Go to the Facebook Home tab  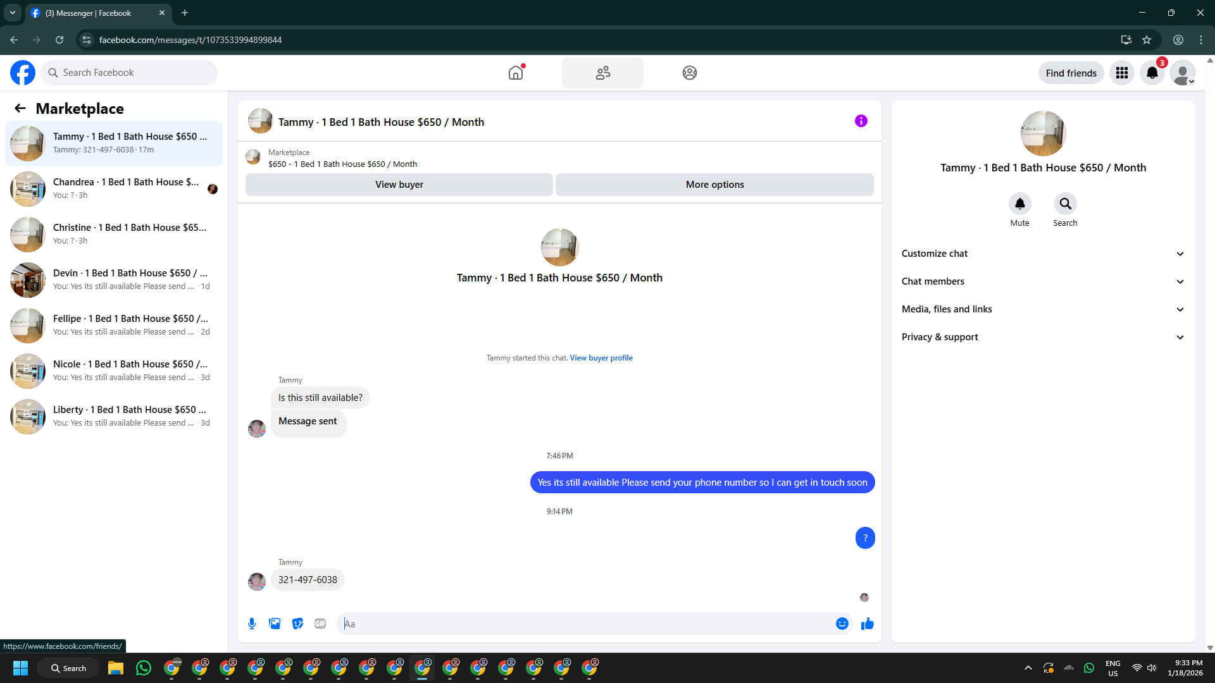[x=516, y=73]
